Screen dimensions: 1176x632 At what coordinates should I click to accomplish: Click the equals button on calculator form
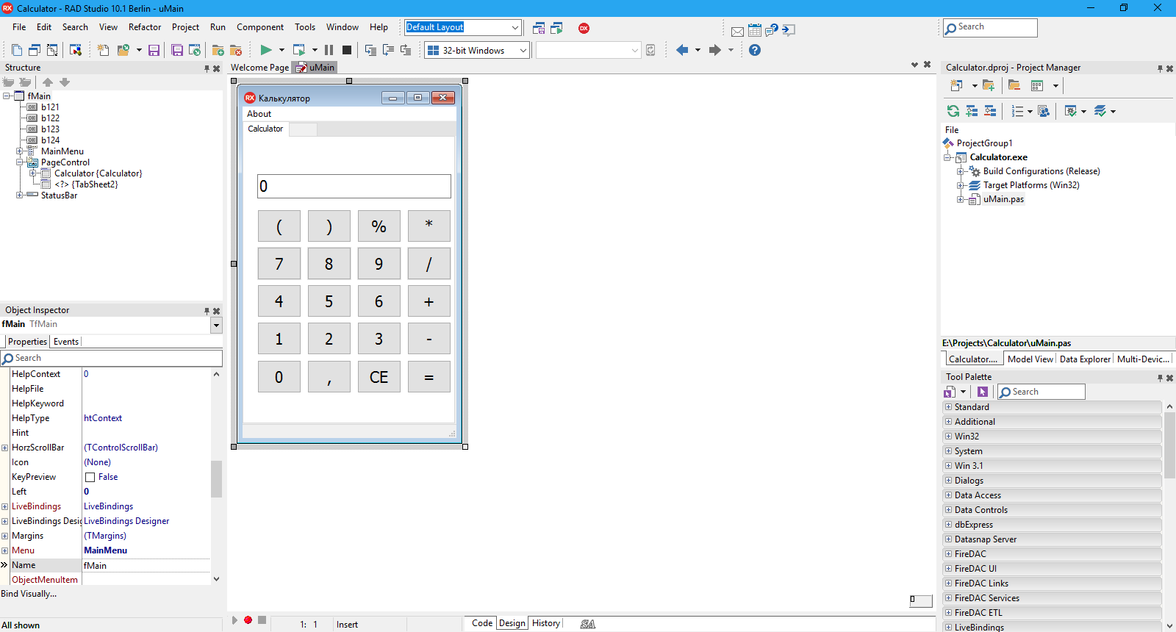point(429,377)
